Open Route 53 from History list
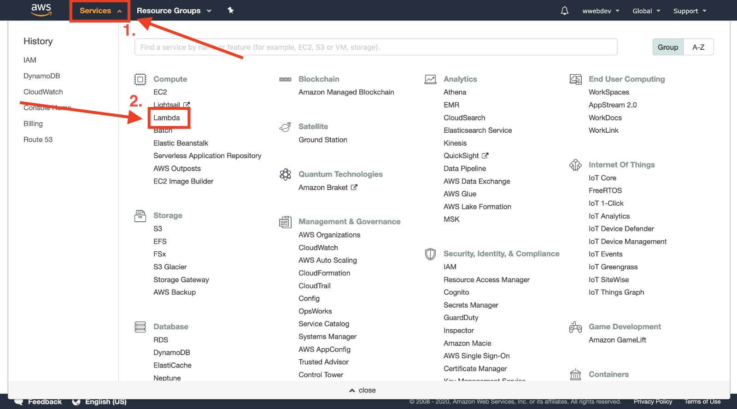 38,139
